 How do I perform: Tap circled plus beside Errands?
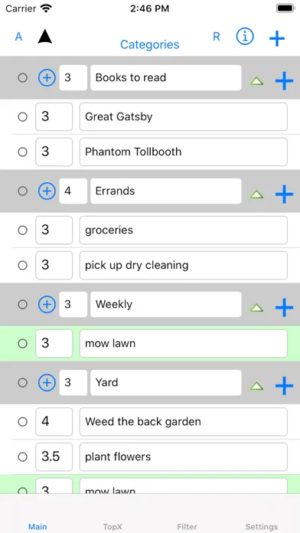click(x=47, y=191)
